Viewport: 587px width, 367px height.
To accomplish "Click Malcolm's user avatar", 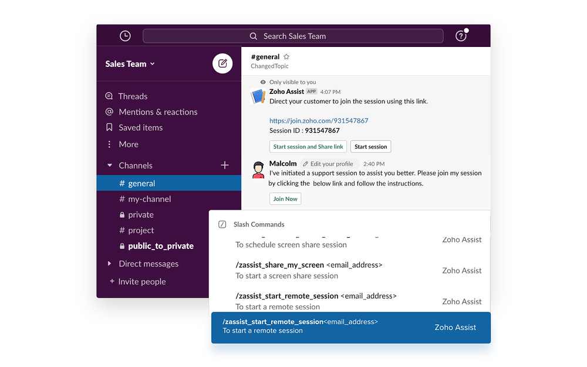I will tap(258, 170).
